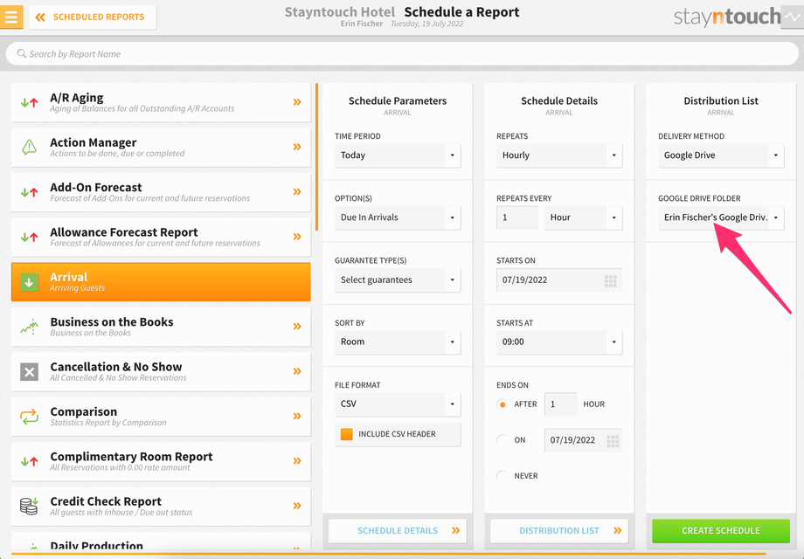The image size is (804, 559).
Task: Click the StayNTouch logo
Action: pos(727,17)
